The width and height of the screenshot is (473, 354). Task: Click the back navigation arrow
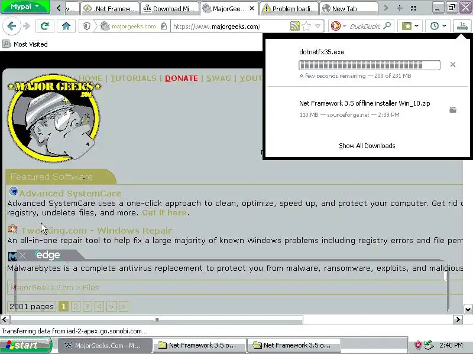11,26
